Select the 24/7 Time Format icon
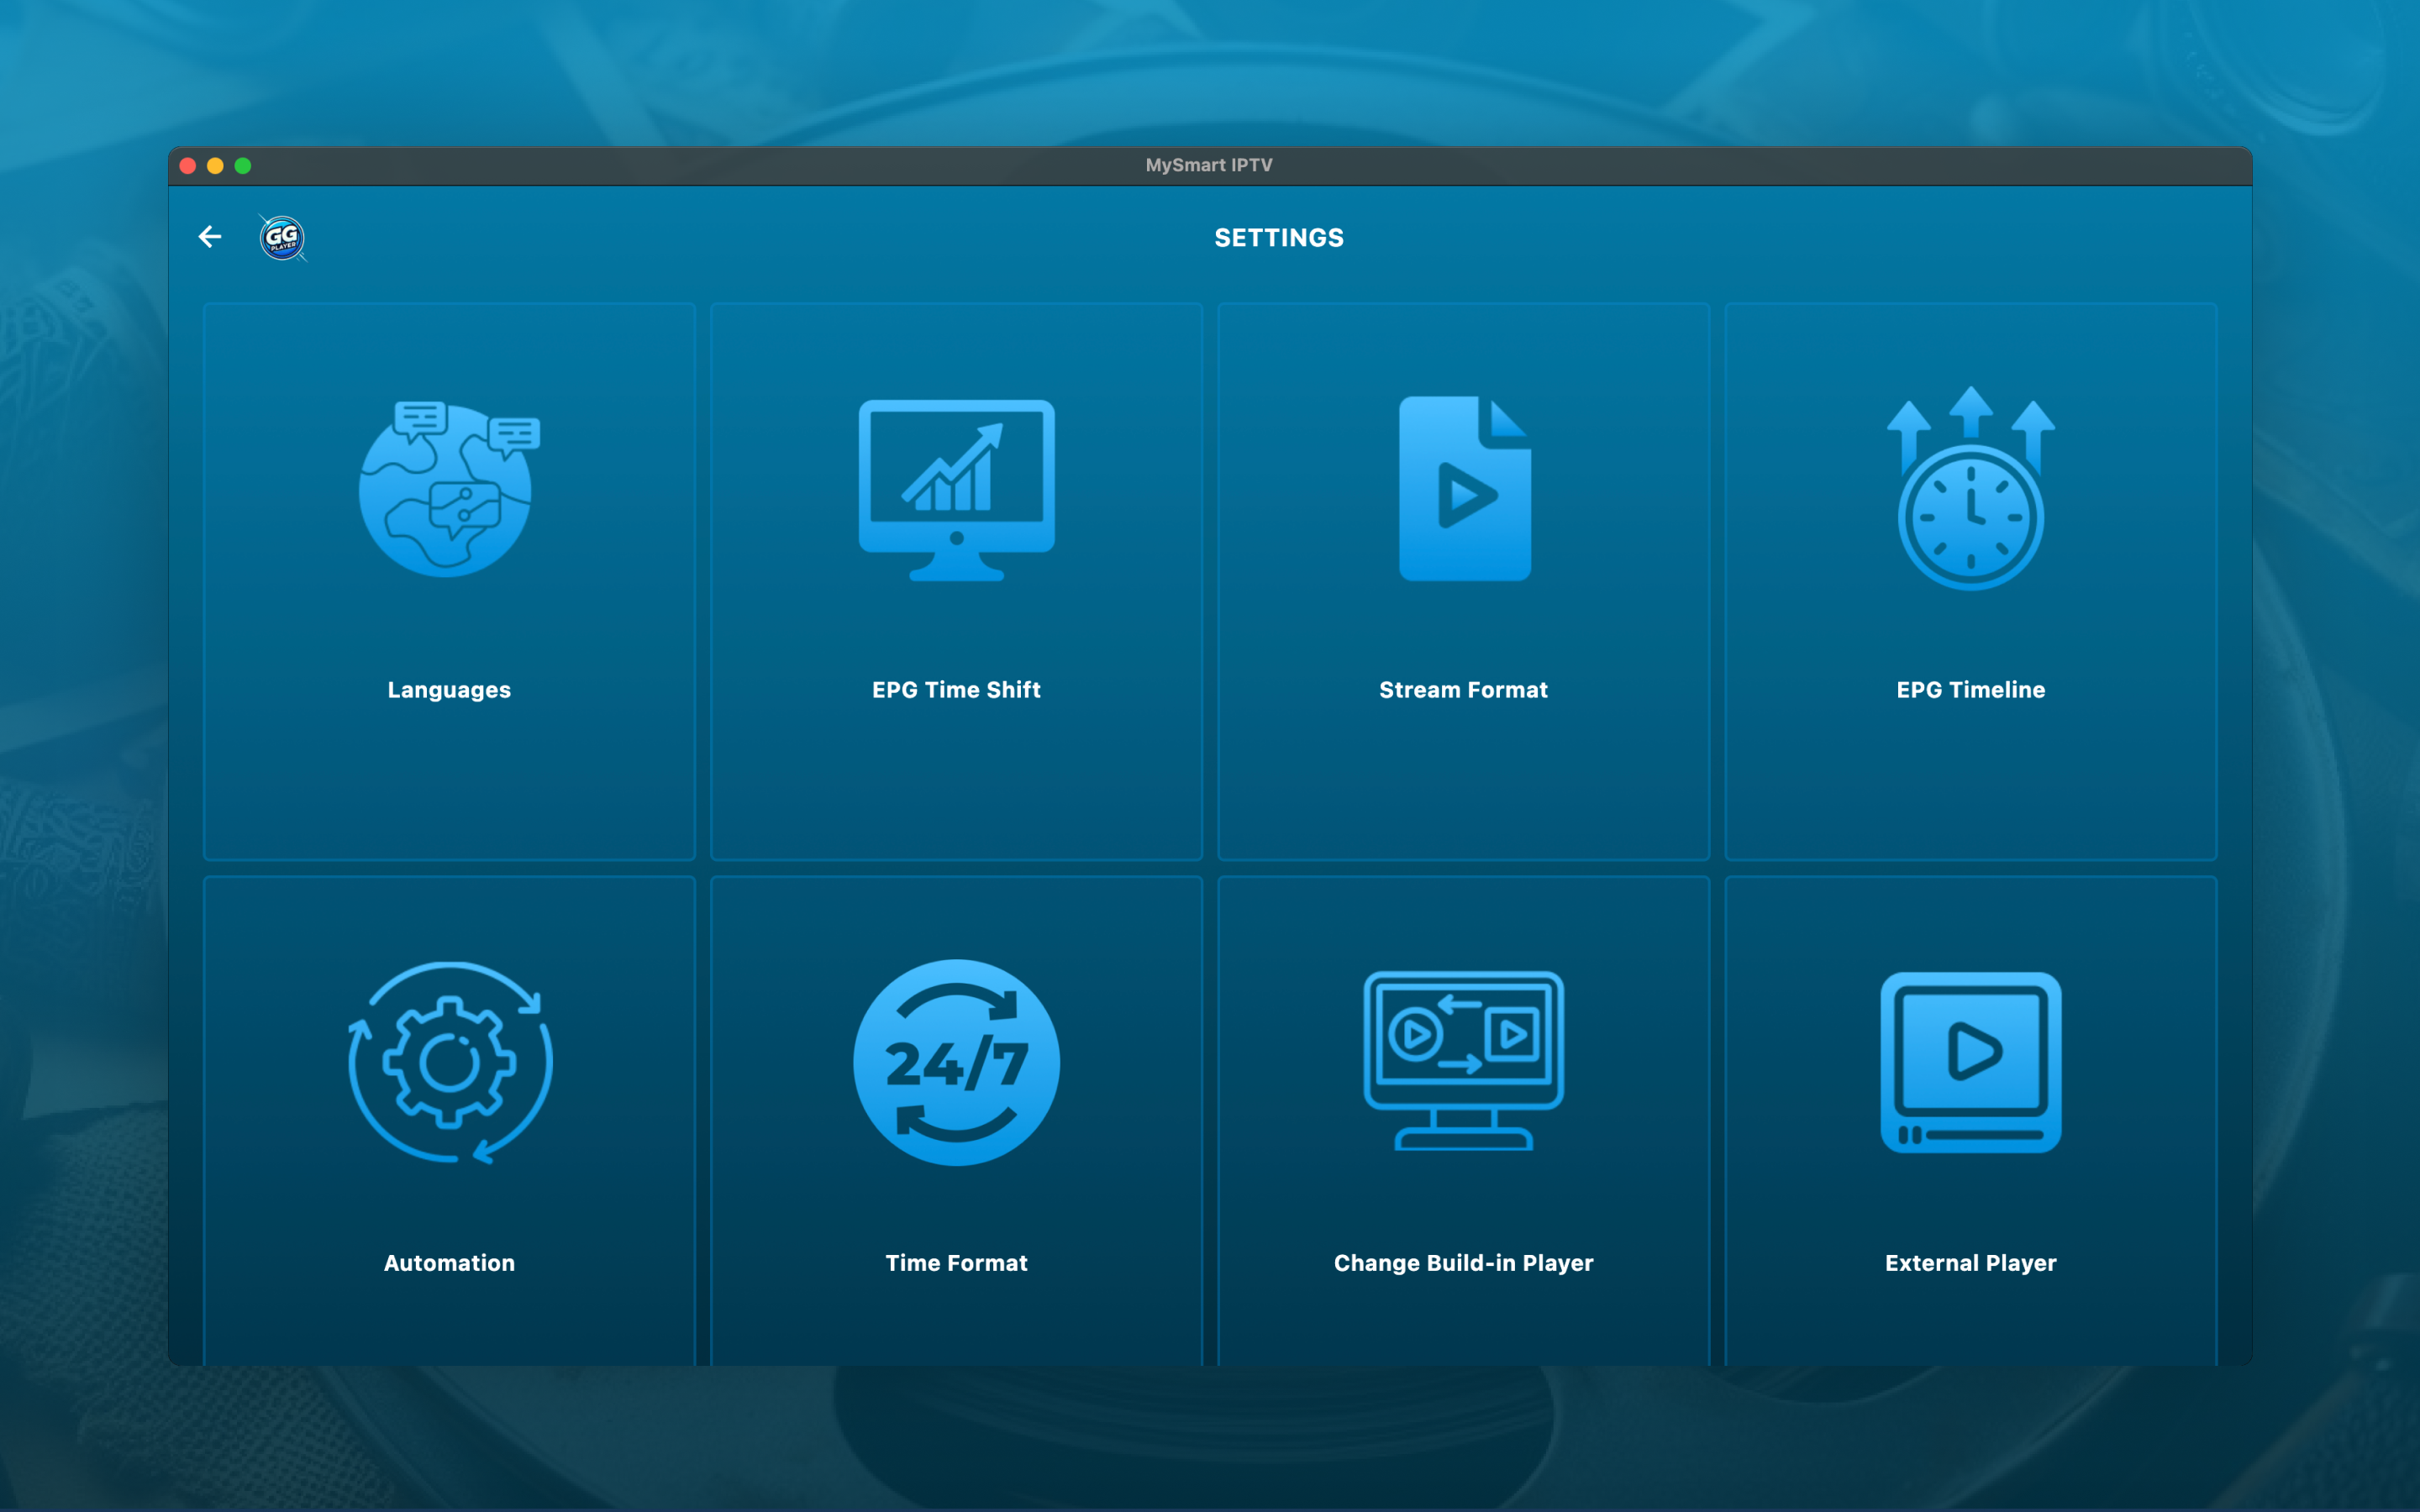Screen dimensions: 2420x1512 point(956,1062)
